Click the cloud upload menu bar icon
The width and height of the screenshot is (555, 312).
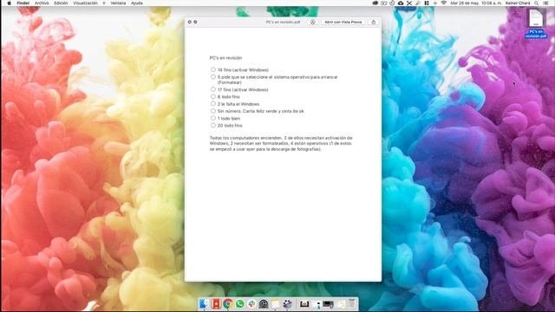coord(401,3)
